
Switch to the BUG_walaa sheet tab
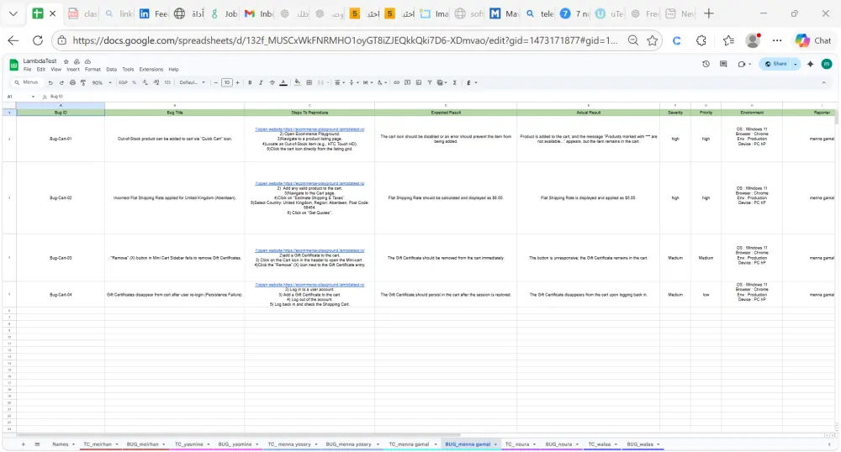(x=642, y=444)
